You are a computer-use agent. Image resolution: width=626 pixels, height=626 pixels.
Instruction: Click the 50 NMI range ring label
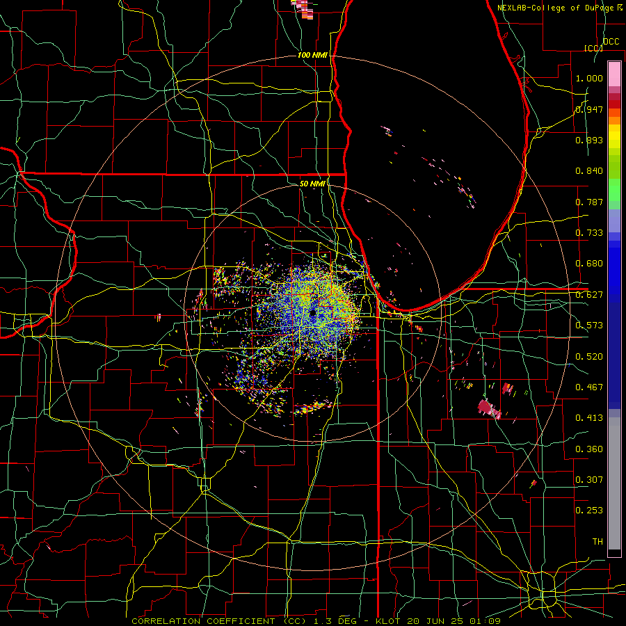pyautogui.click(x=312, y=184)
